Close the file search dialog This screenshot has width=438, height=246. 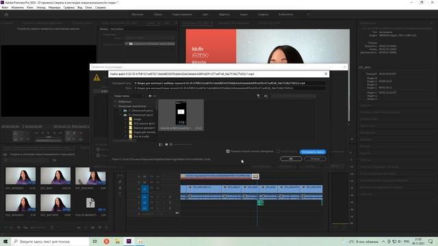pos(326,74)
